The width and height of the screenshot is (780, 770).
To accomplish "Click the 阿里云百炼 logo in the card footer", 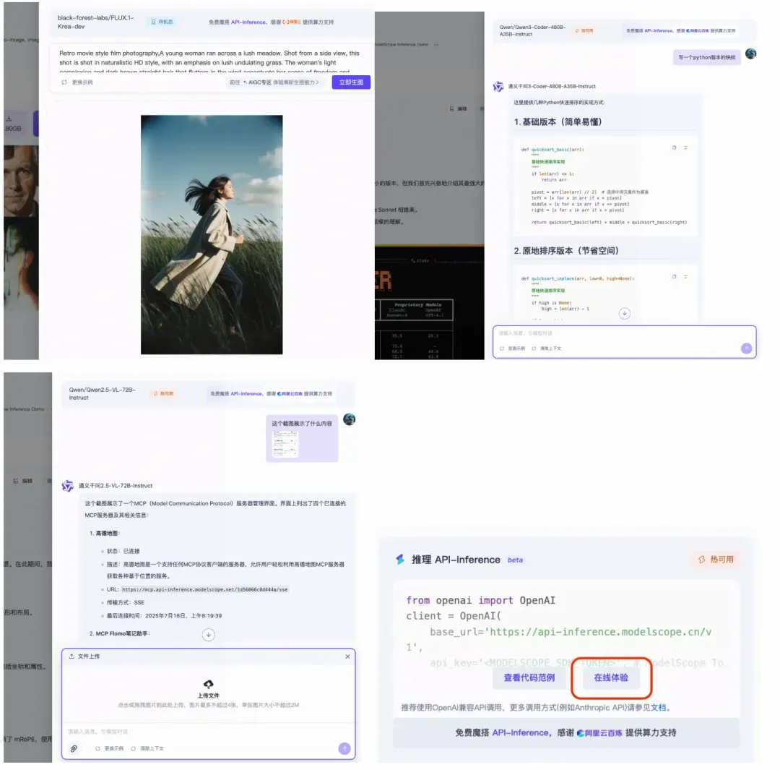I will (x=599, y=733).
